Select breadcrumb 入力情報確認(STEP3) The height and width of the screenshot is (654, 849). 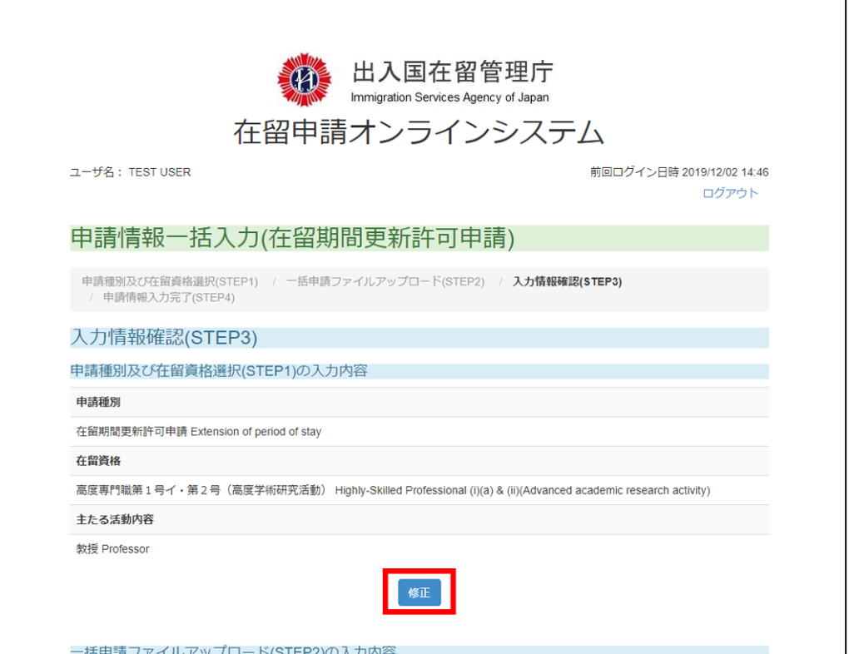point(567,281)
